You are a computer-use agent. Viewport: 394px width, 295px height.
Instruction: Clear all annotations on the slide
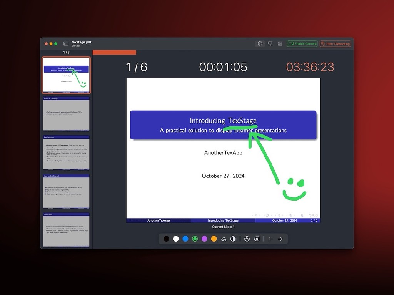click(x=257, y=239)
